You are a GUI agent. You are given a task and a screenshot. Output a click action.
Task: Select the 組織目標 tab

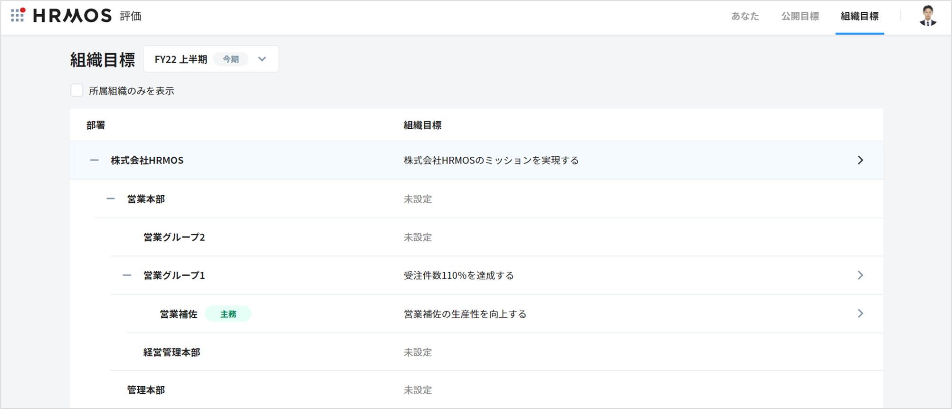[x=859, y=16]
